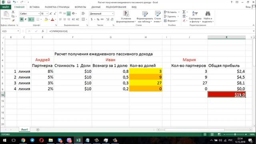This screenshot has width=256, height=144.
Task: Open Google Chrome from the taskbar
Action: click(x=23, y=140)
